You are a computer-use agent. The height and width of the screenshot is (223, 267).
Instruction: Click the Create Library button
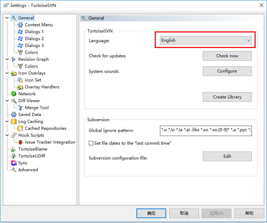(x=227, y=97)
